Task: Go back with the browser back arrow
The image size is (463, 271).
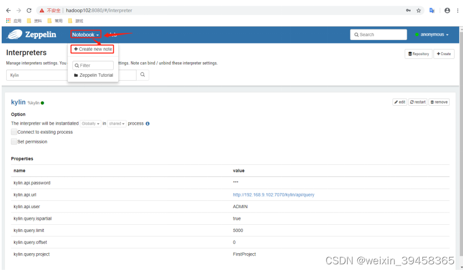Action: tap(8, 11)
